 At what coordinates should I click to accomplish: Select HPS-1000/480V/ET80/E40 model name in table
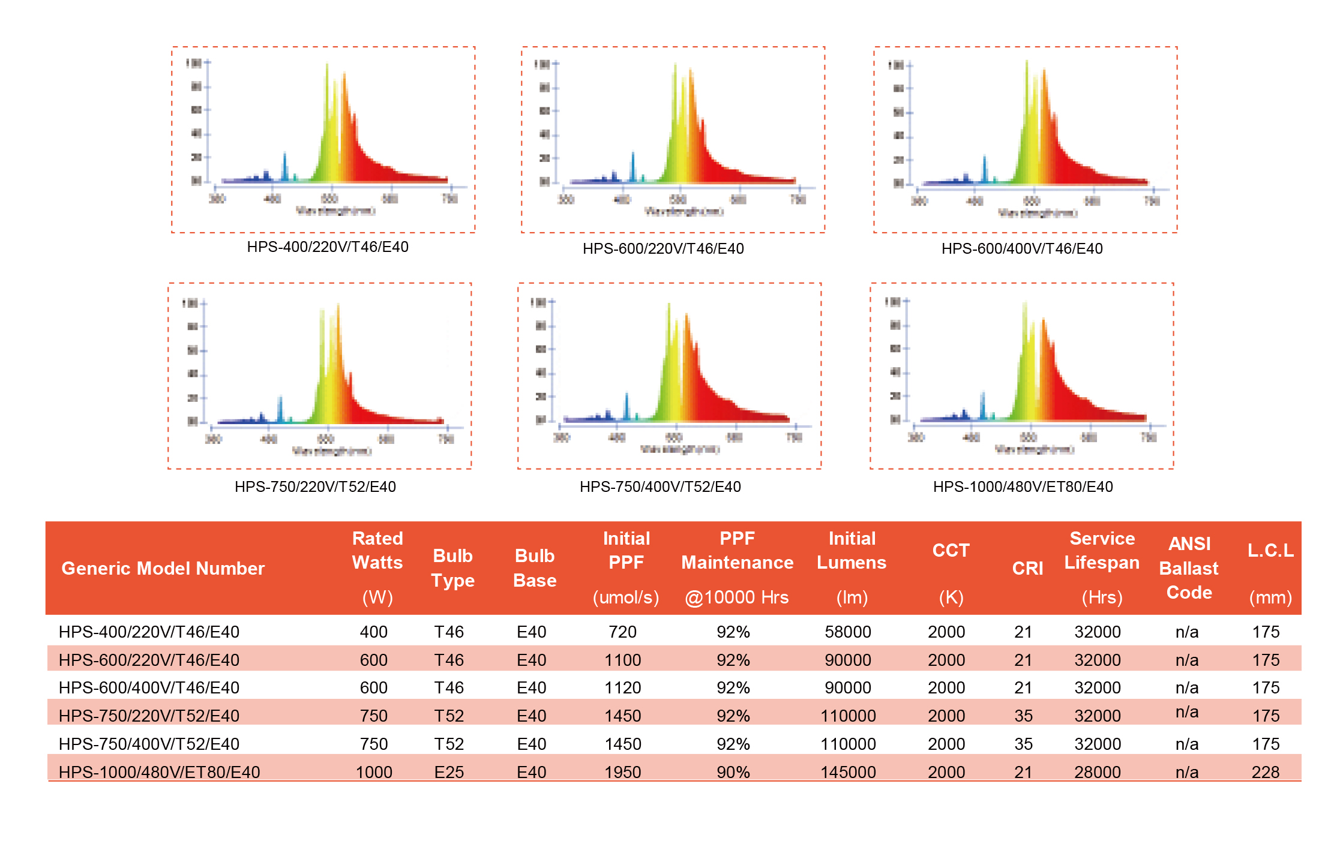[x=159, y=772]
